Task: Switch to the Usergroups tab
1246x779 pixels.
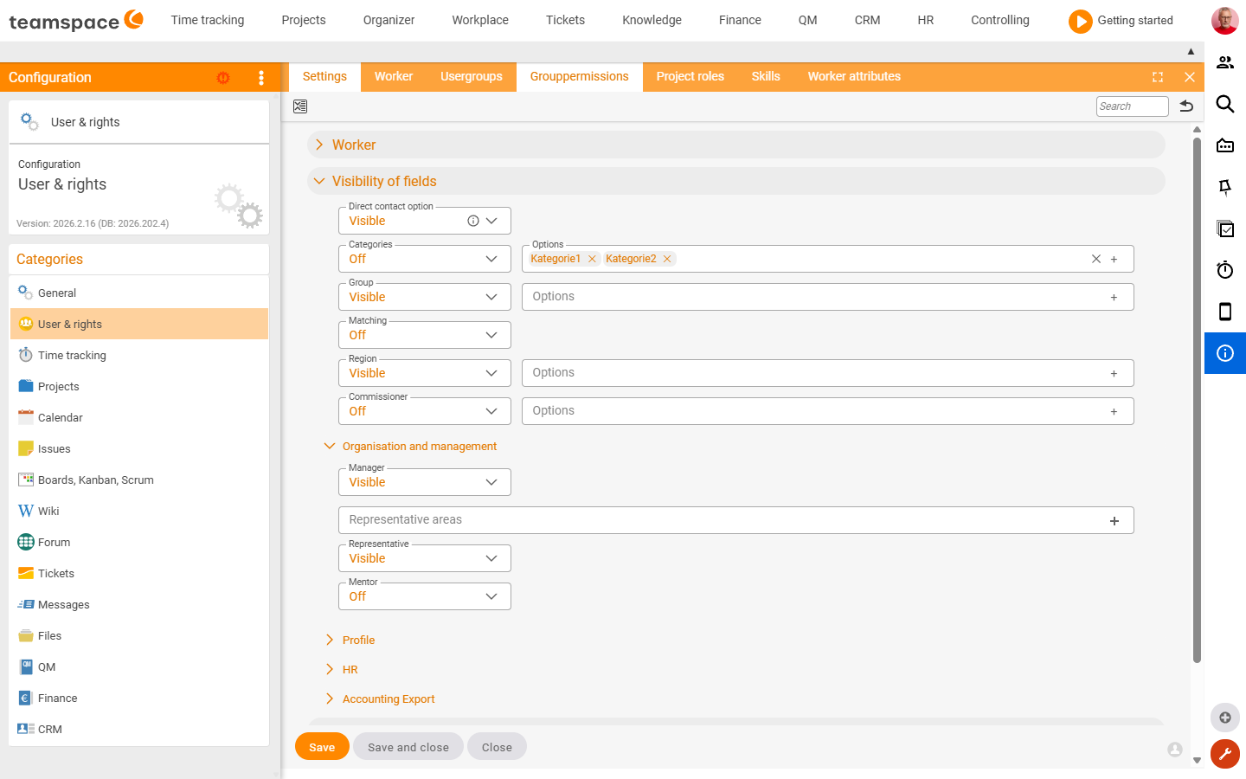Action: click(x=472, y=77)
